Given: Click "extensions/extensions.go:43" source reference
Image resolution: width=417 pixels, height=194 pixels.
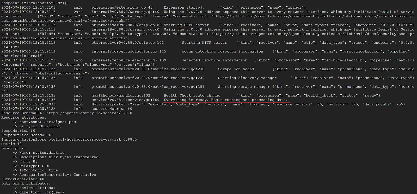Looking at the screenshot, I should (x=122, y=7).
